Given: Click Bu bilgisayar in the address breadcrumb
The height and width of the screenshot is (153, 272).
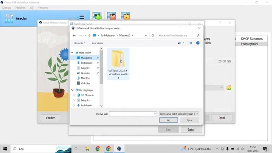Looking at the screenshot, I should 108,35.
